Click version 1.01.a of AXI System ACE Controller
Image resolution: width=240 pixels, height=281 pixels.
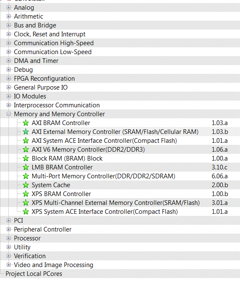click(220, 141)
